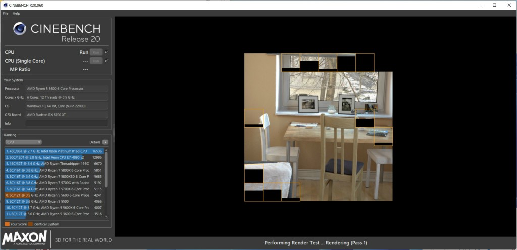Screen dimensions: 517x250
Task: Click the GFX Board AMD Radeon RX 6700 XT field
Action: 67,115
